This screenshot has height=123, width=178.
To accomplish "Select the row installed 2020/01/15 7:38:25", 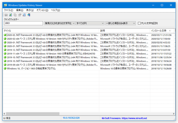I will [x=89, y=46].
